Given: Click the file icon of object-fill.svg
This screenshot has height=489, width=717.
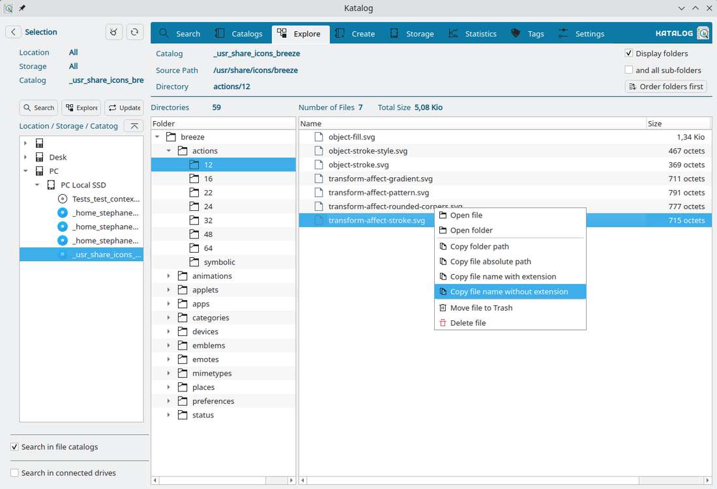Looking at the screenshot, I should [319, 137].
